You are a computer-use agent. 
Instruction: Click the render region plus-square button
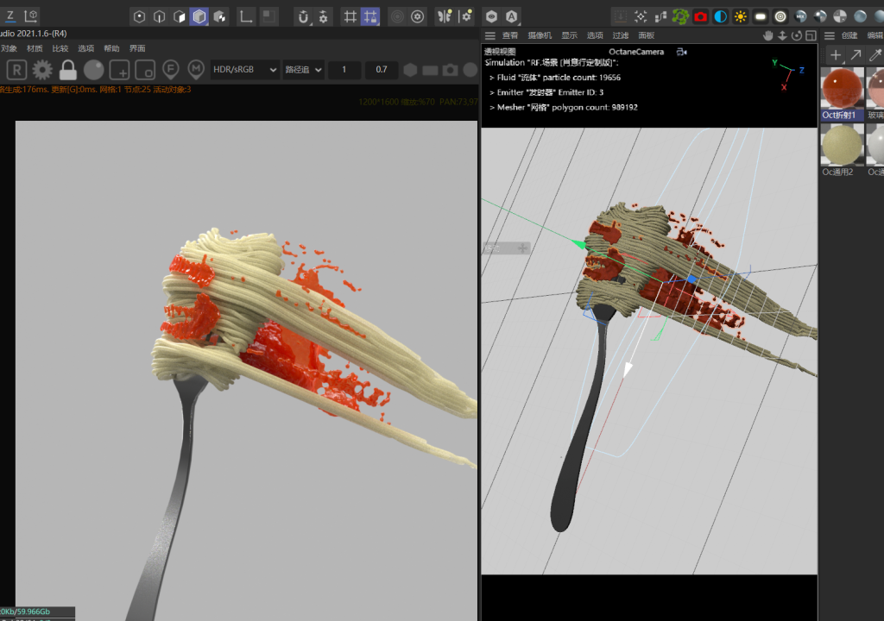coord(119,70)
